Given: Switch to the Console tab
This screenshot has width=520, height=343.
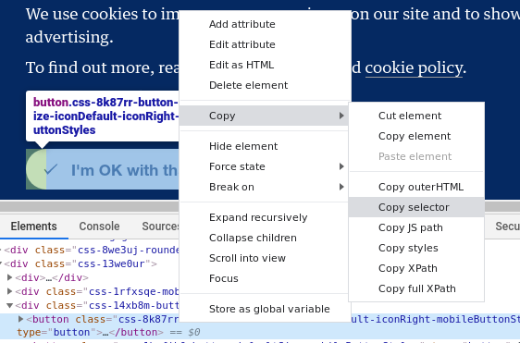Looking at the screenshot, I should tap(99, 227).
